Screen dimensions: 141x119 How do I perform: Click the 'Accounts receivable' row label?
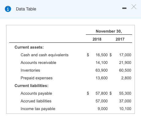[x=38, y=62]
